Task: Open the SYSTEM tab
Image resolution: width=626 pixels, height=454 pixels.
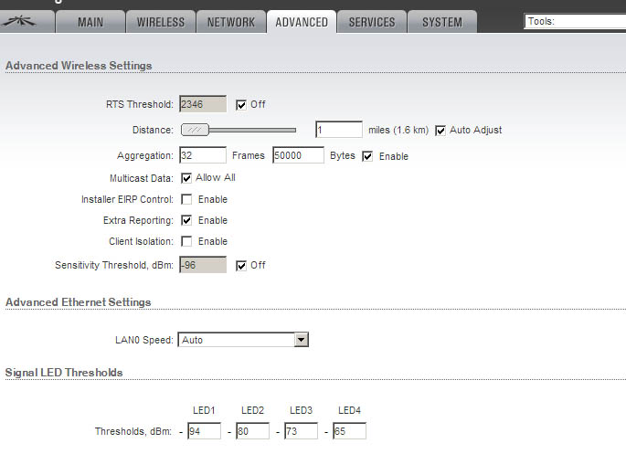Action: (442, 22)
